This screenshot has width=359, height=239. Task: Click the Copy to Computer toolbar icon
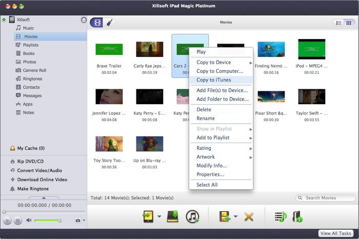click(x=172, y=216)
